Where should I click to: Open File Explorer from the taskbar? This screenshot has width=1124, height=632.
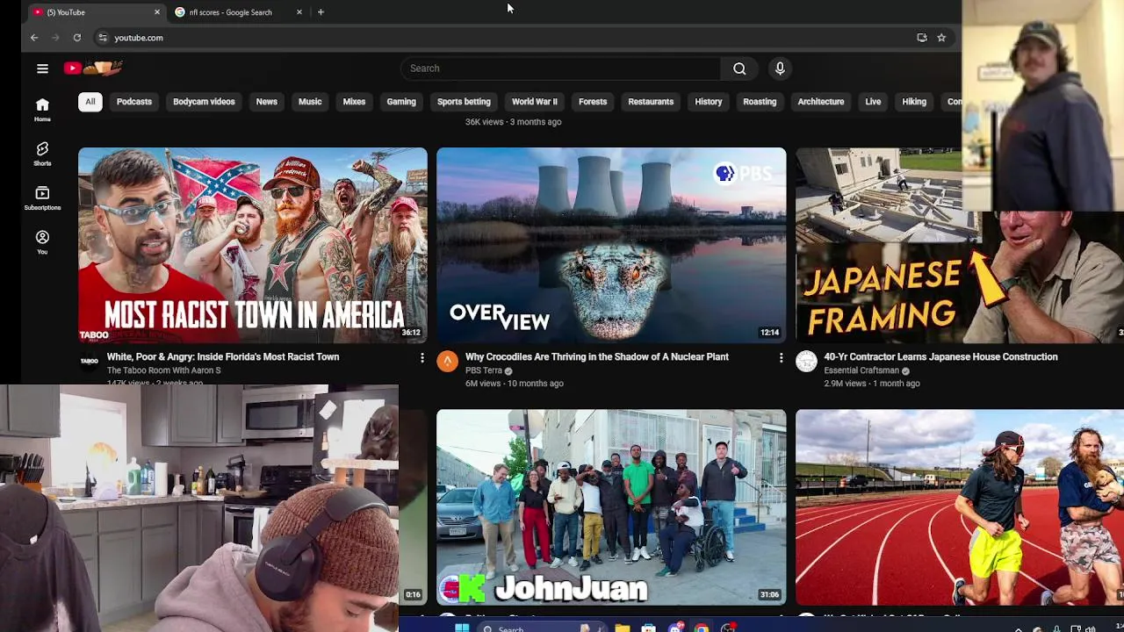click(x=622, y=627)
